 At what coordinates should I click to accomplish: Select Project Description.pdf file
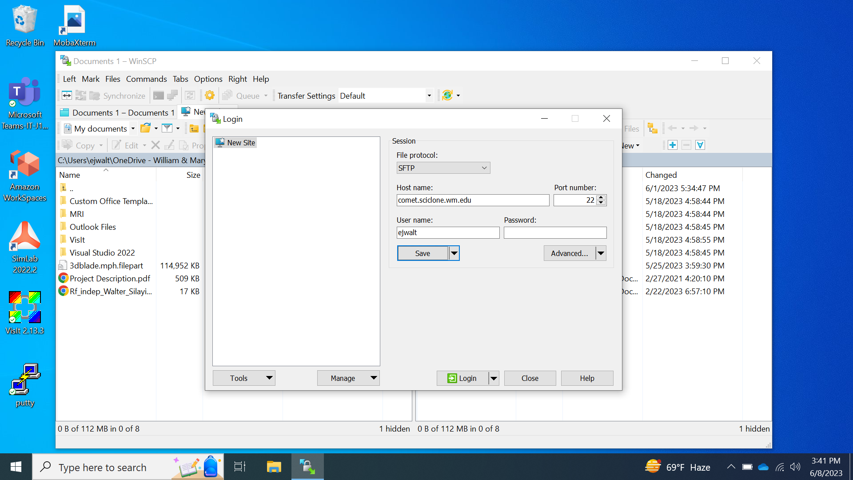[x=110, y=279]
